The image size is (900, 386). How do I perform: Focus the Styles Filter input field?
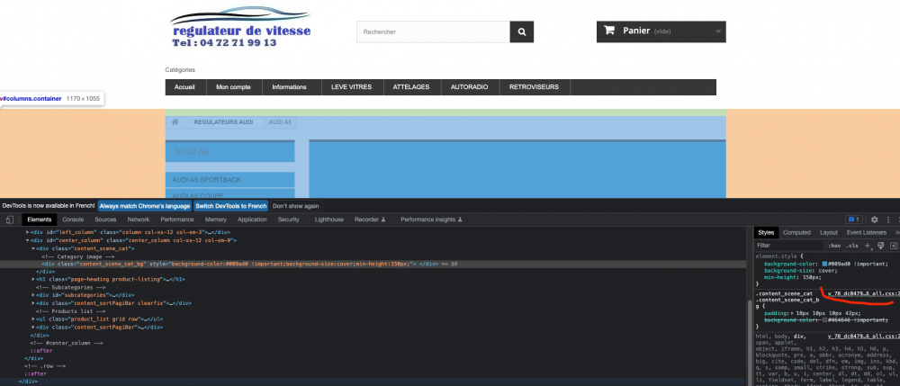click(788, 246)
